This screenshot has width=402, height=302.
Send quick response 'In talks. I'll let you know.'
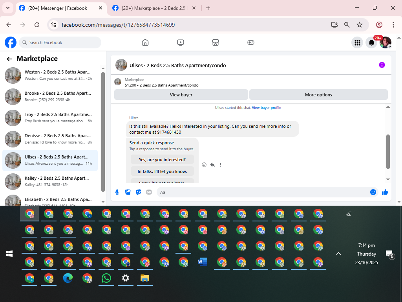[162, 171]
